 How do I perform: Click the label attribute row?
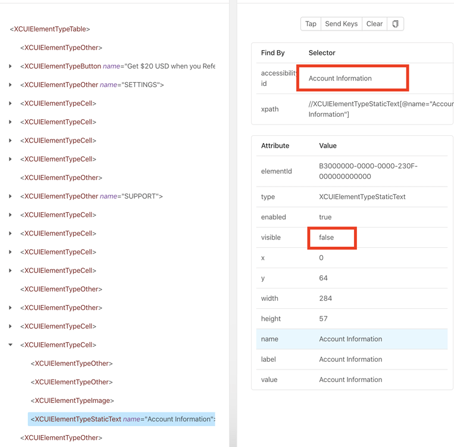351,359
